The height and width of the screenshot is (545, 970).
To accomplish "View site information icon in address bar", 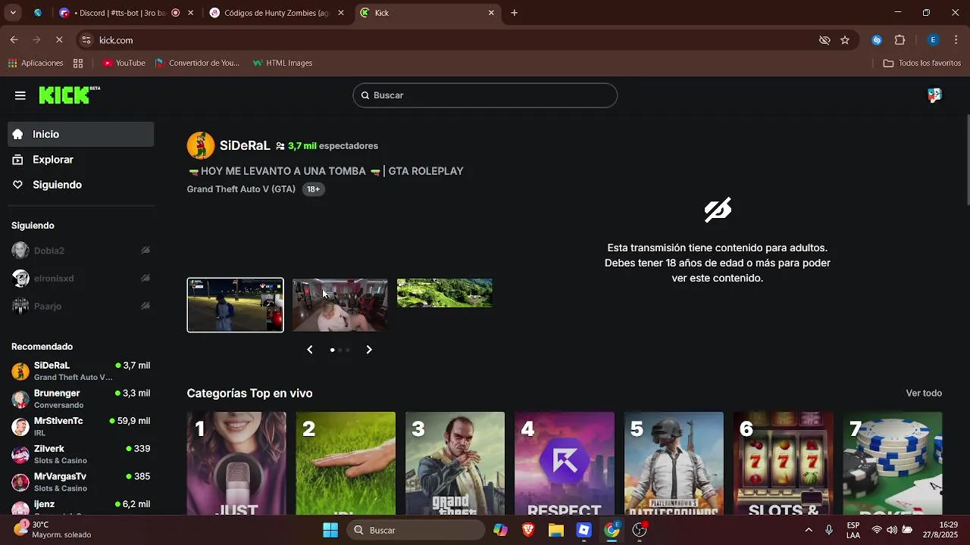I will pyautogui.click(x=86, y=40).
